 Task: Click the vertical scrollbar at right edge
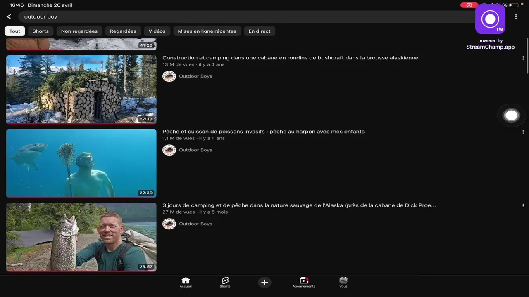click(527, 56)
